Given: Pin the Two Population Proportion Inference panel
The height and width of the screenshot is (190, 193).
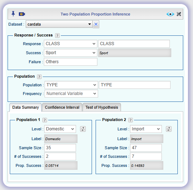Looking at the screenshot, I should [x=13, y=14].
